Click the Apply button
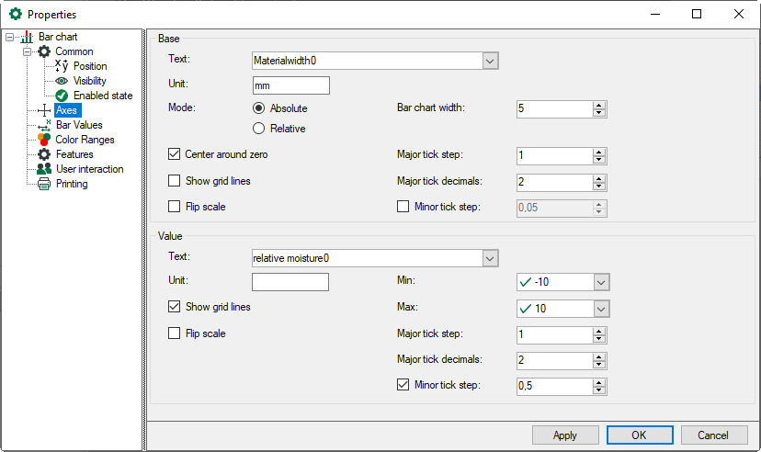 565,435
